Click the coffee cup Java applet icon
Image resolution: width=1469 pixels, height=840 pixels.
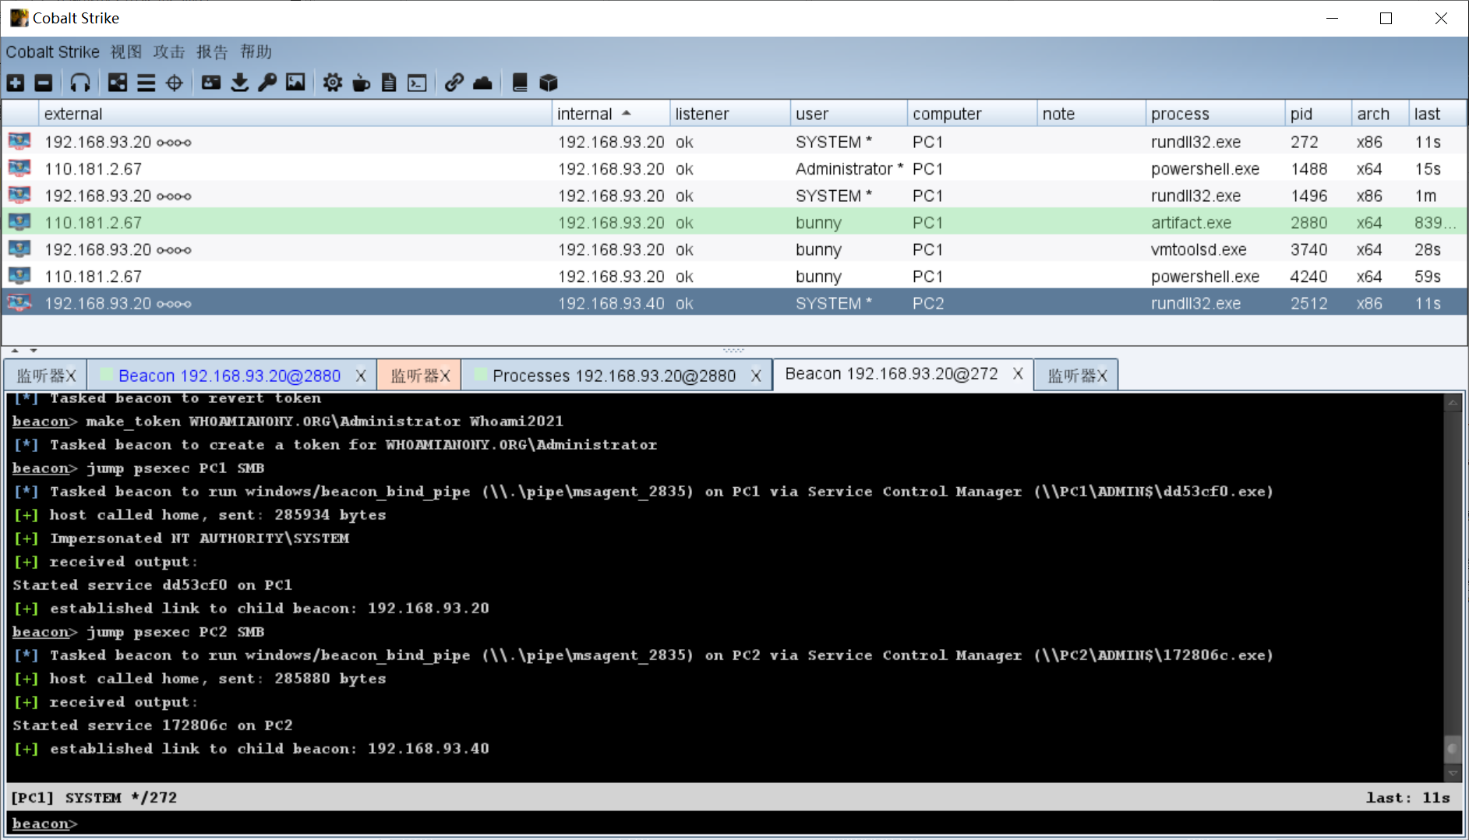(x=361, y=83)
